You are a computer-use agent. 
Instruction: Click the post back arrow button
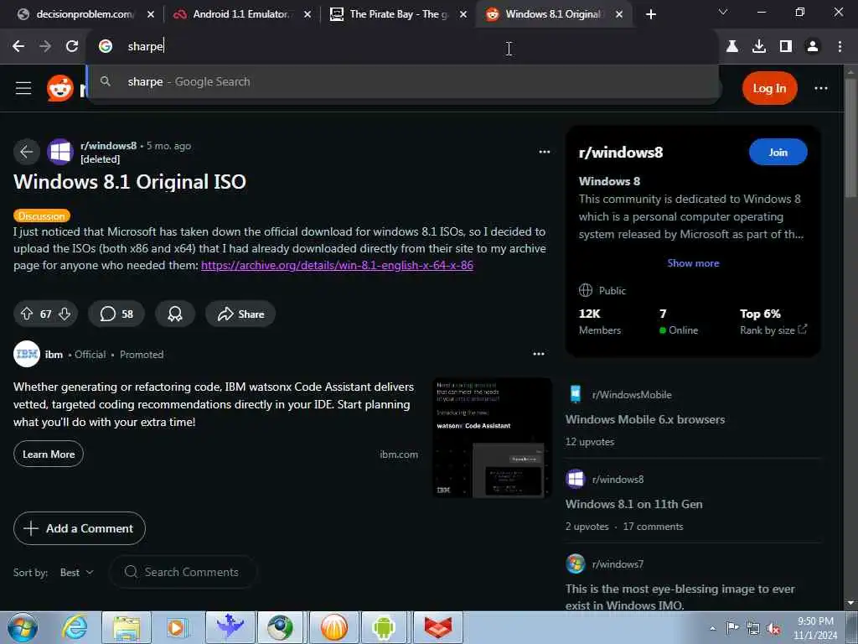[26, 152]
